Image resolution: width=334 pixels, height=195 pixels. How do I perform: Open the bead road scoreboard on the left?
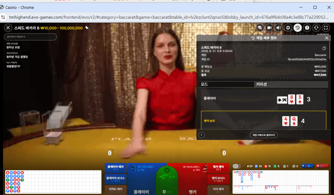(53, 182)
